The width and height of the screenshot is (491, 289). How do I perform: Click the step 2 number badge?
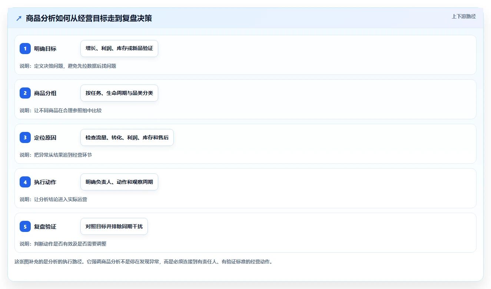pos(25,93)
